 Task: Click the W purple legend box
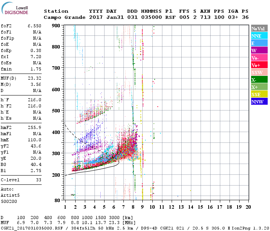pos(259,50)
